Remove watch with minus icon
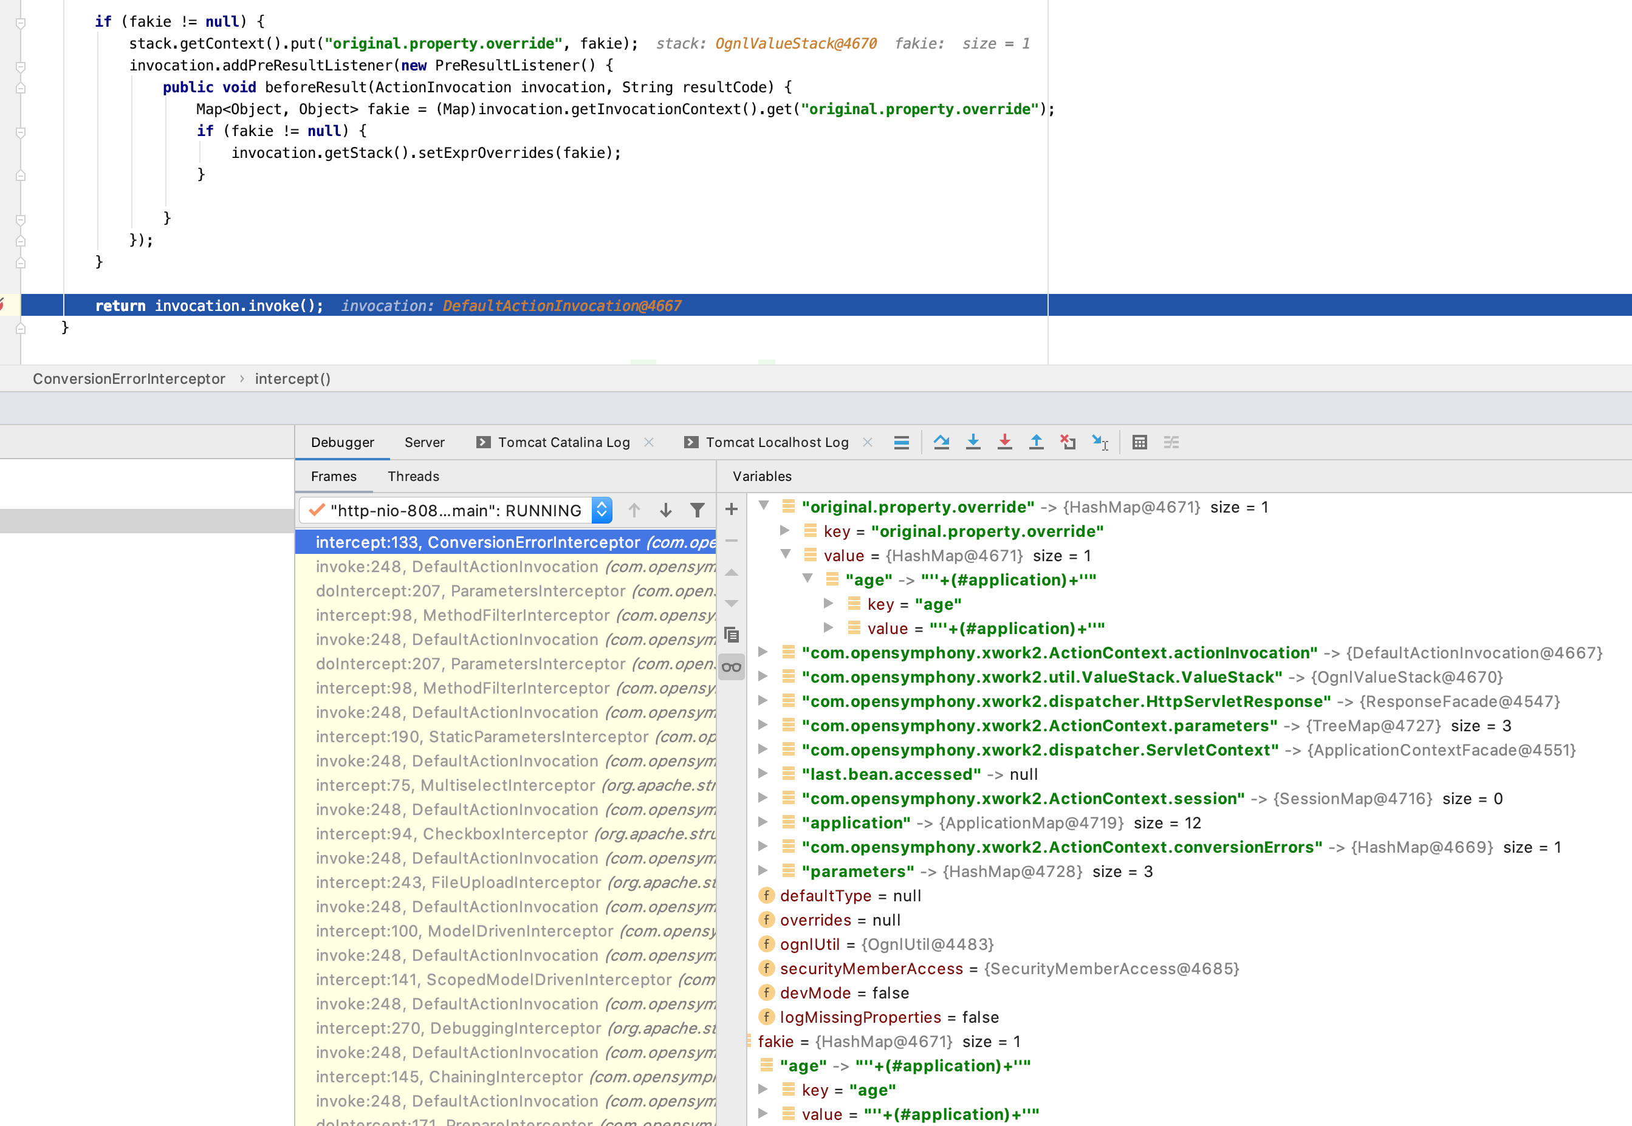 point(732,541)
